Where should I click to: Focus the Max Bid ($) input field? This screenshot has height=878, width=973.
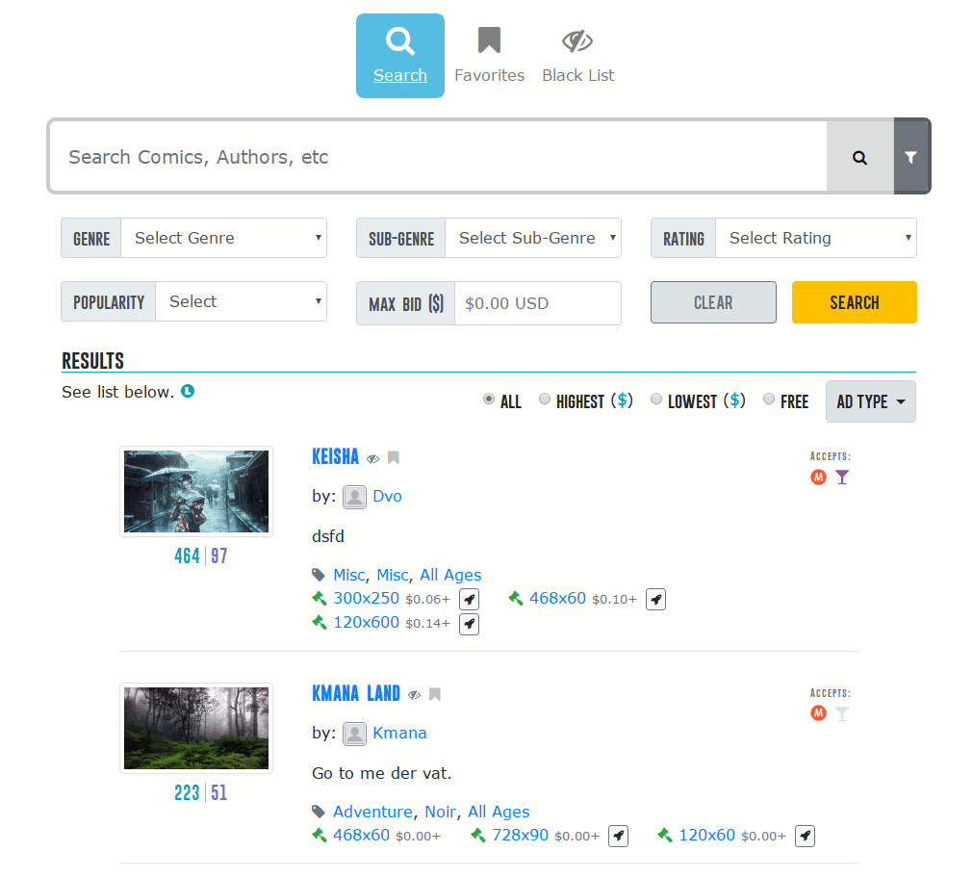coord(537,303)
